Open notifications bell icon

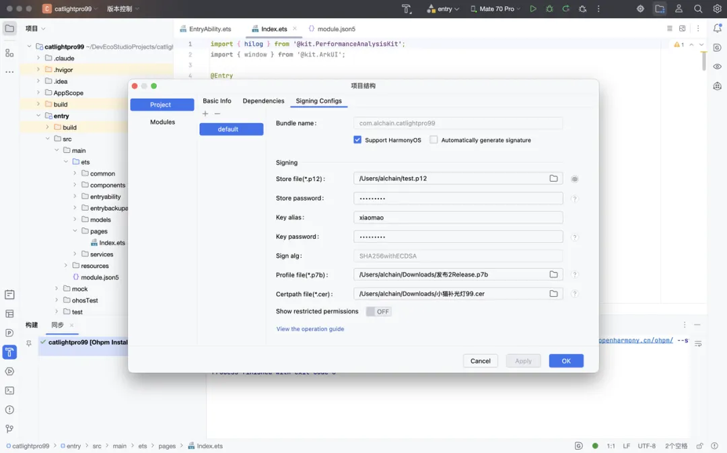[718, 28]
